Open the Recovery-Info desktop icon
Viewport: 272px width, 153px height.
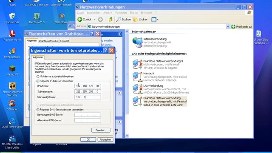tap(12, 34)
